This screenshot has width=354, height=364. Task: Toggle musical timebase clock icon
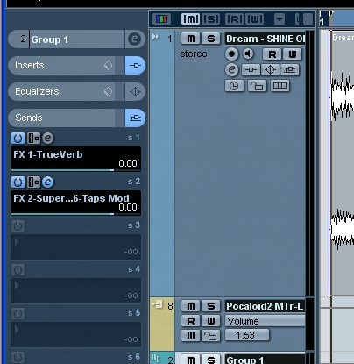(234, 86)
